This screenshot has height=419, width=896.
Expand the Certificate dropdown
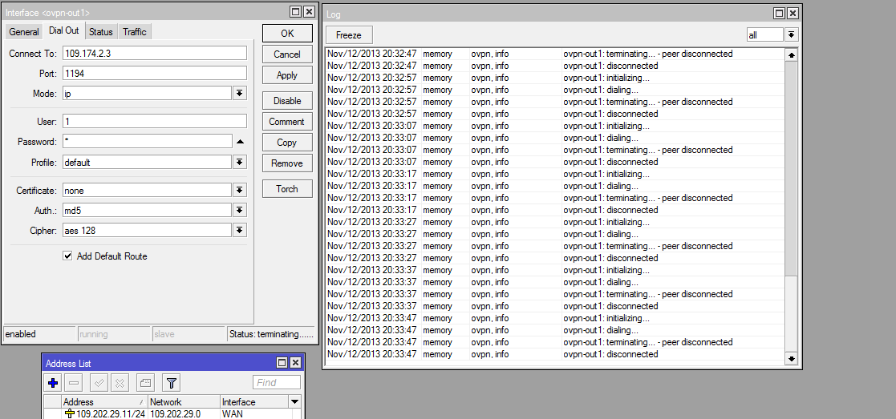240,190
